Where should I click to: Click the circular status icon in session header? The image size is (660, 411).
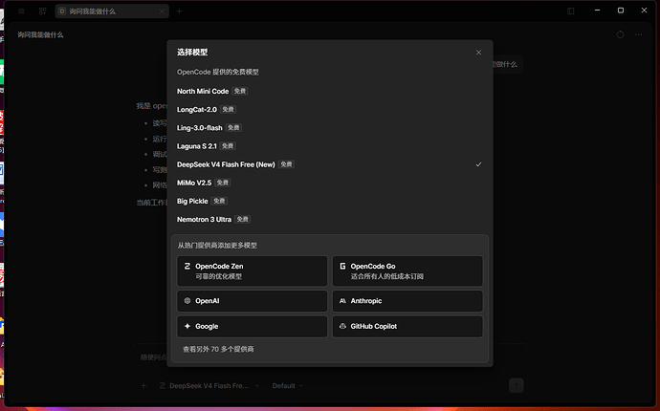620,35
